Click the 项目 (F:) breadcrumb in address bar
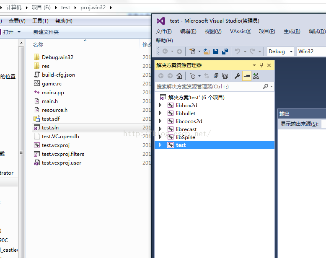 [41, 8]
